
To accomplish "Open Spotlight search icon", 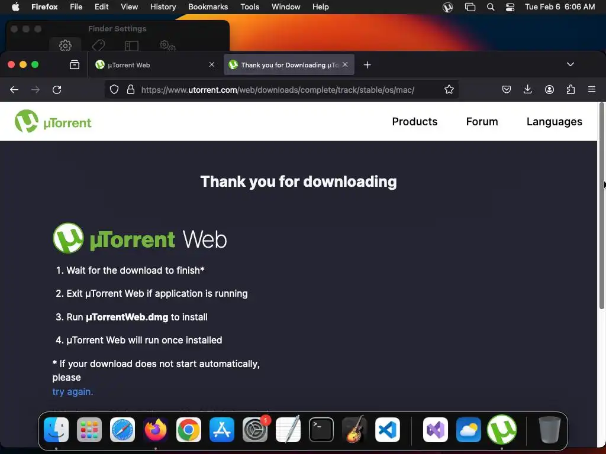I will 491,7.
